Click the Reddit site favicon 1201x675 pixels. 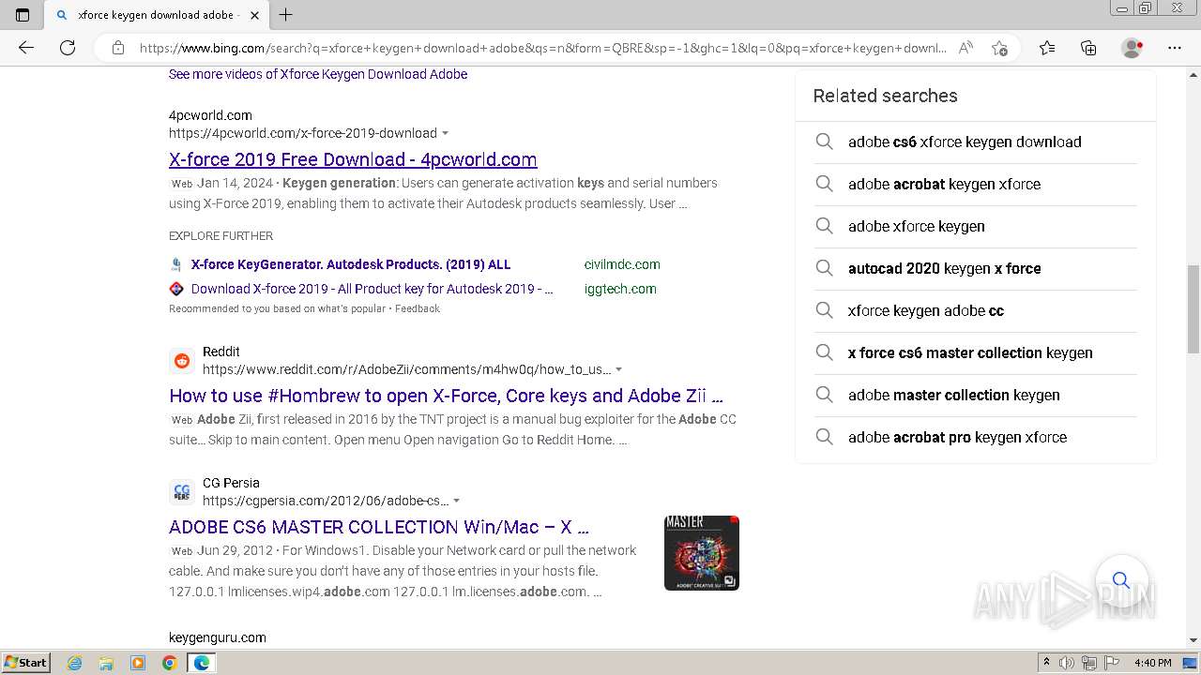pos(182,361)
